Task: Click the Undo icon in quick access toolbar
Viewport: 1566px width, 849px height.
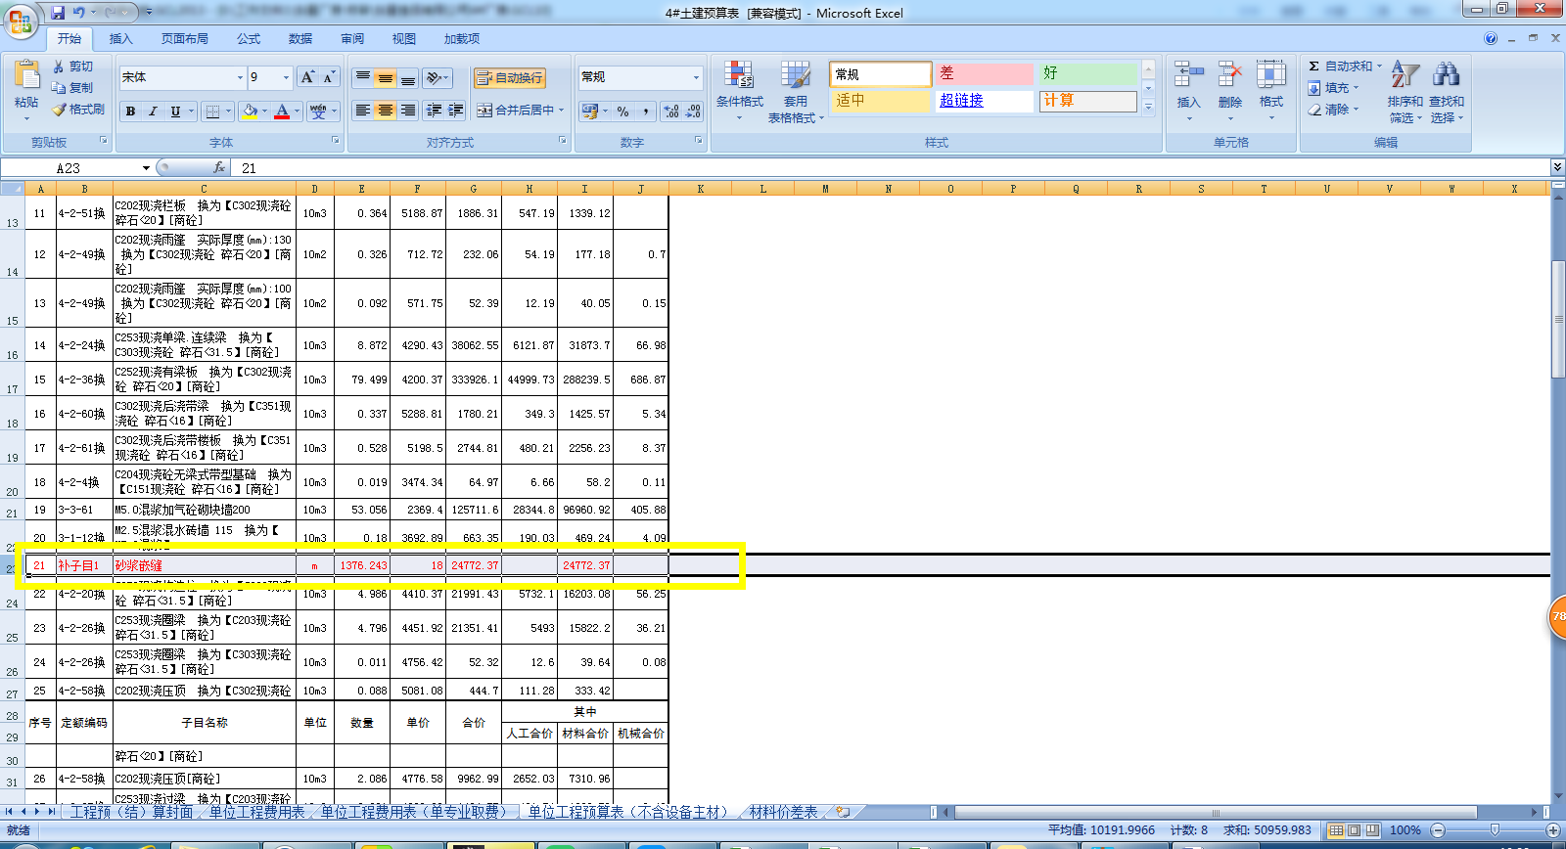Action: pyautogui.click(x=79, y=13)
